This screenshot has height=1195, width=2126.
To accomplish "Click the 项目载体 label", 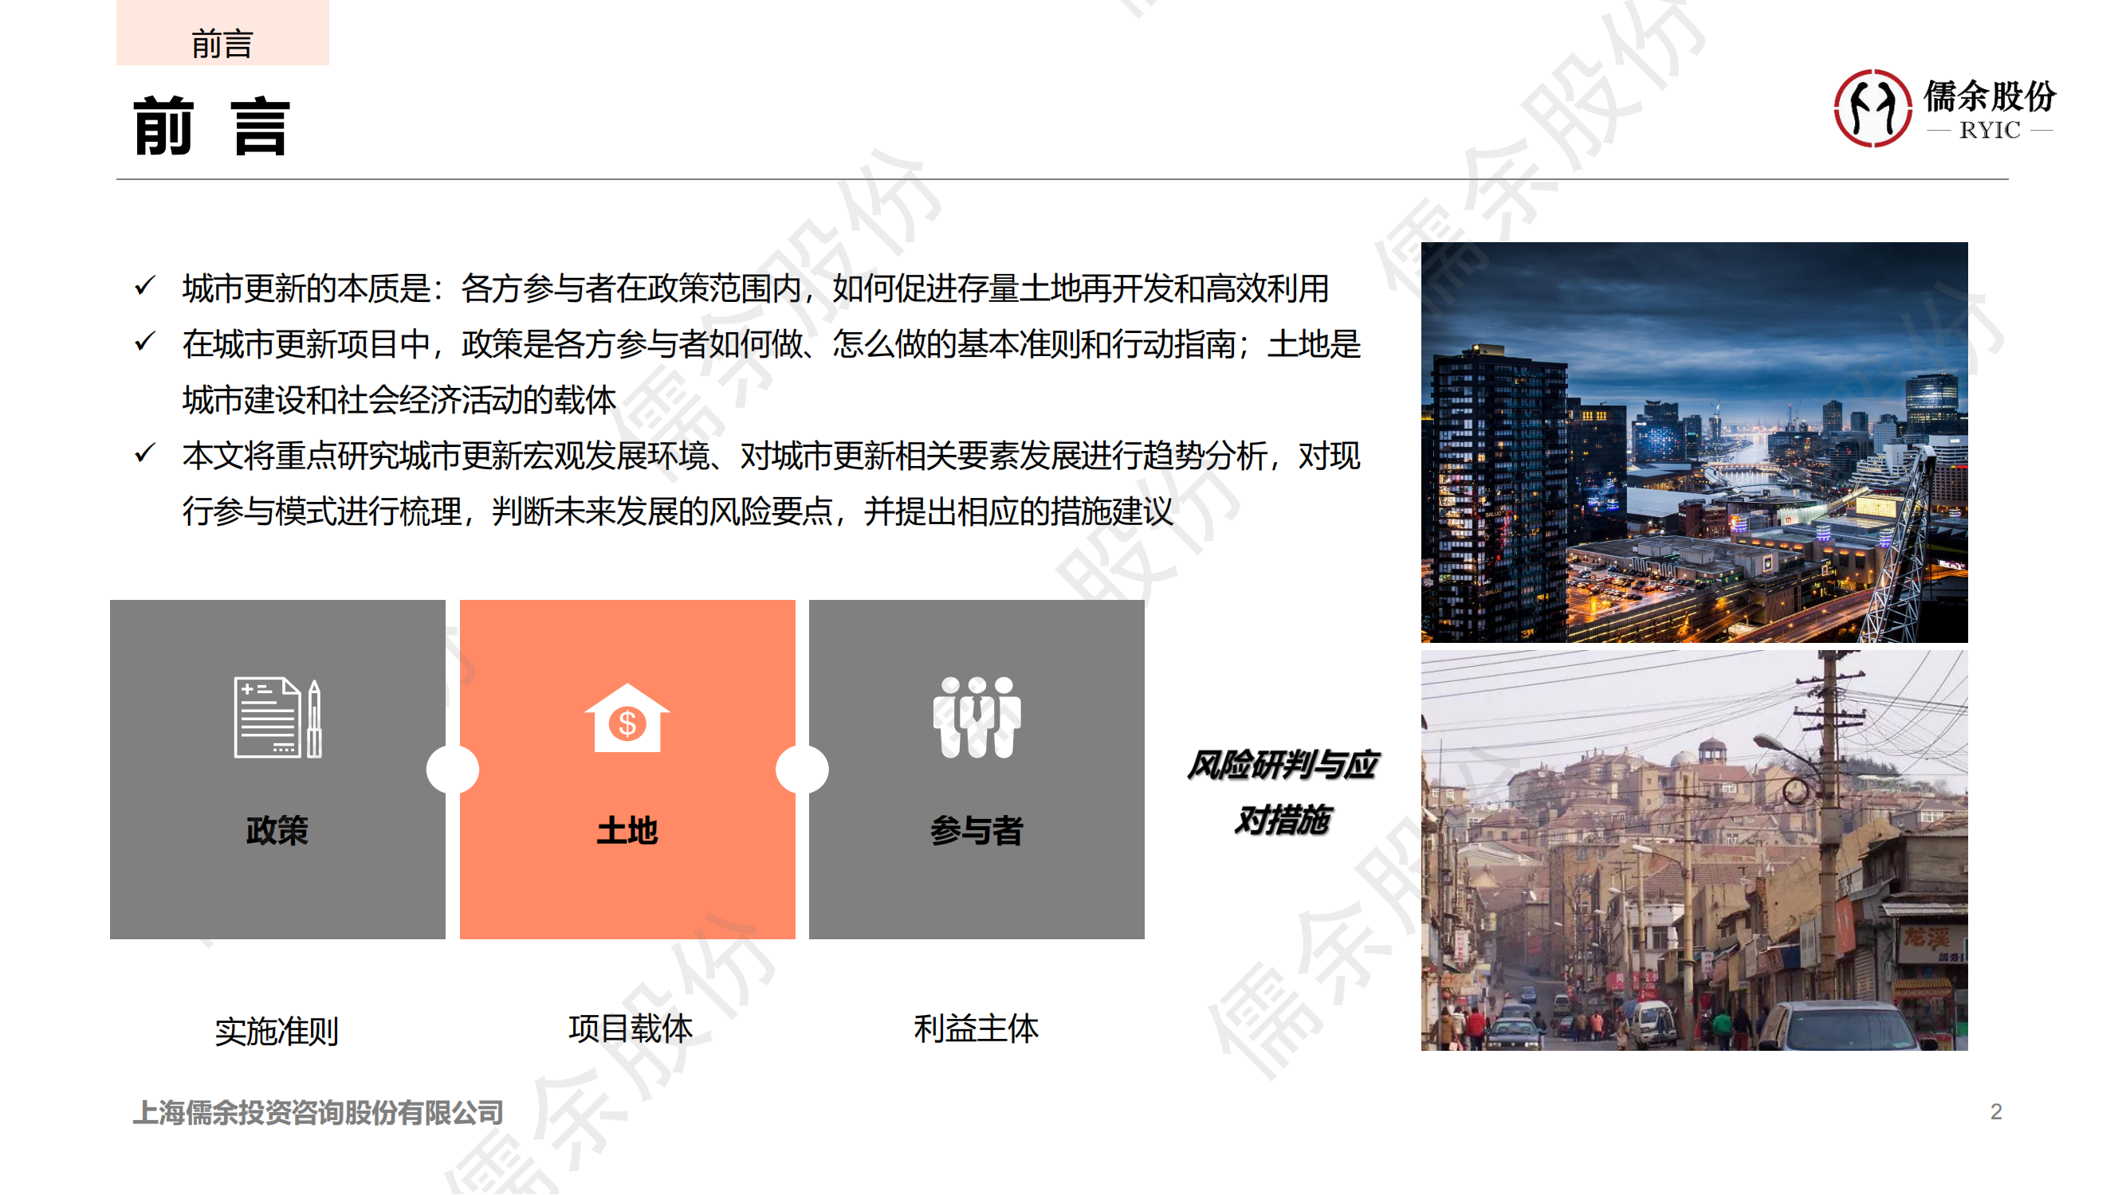I will pos(630,1028).
